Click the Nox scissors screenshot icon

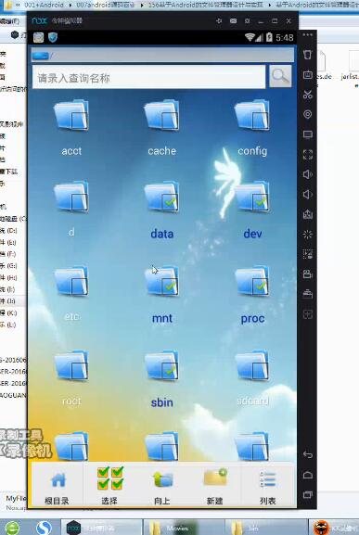pyautogui.click(x=307, y=95)
